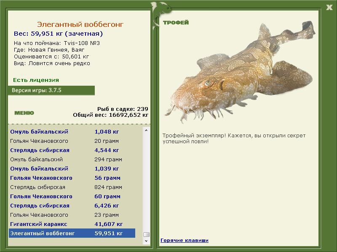Screen dimensions: 337x252
Task: Open the МЕНЮ menu
Action: (24, 113)
